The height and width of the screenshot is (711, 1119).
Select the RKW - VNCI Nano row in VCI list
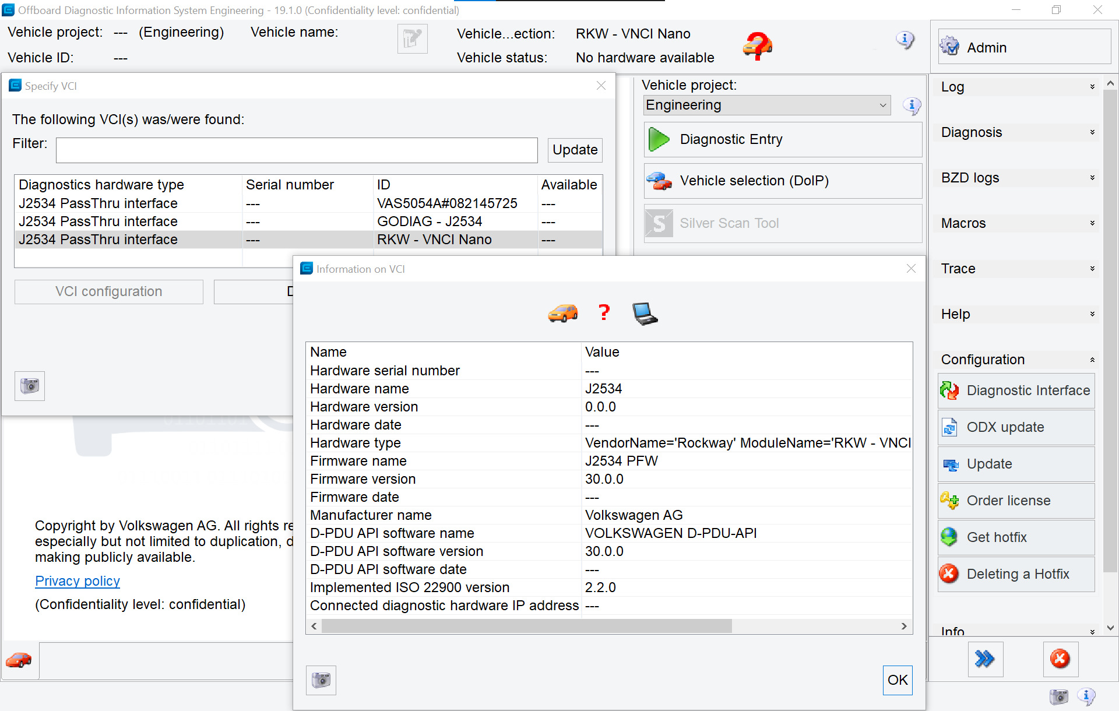pos(309,240)
